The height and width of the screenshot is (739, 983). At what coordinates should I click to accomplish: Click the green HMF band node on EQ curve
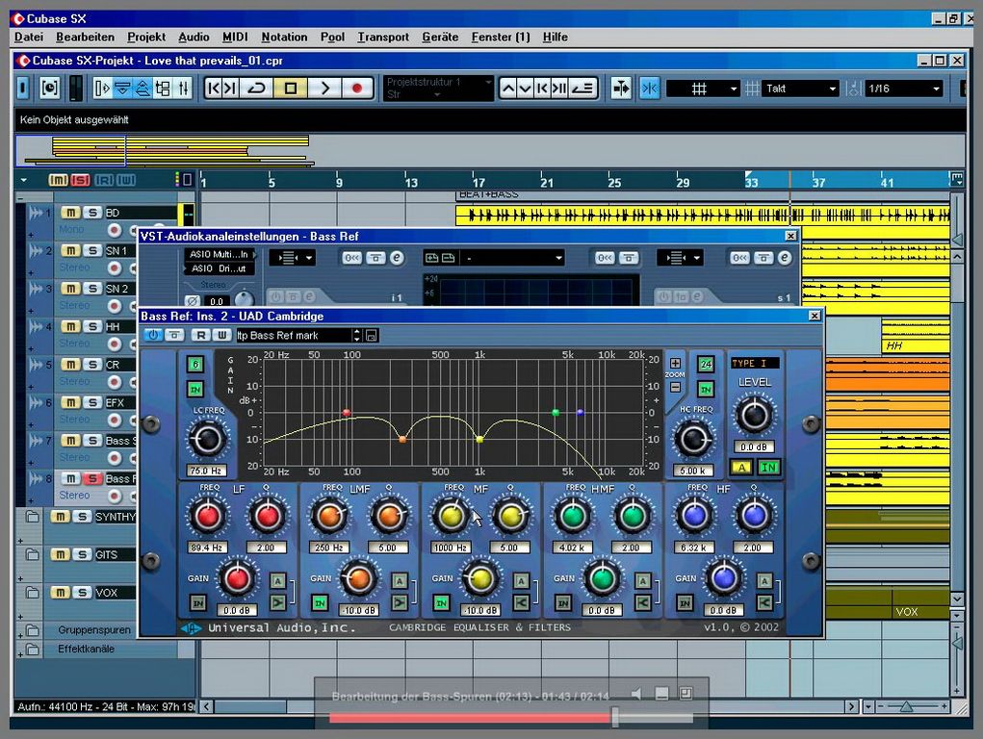click(556, 413)
